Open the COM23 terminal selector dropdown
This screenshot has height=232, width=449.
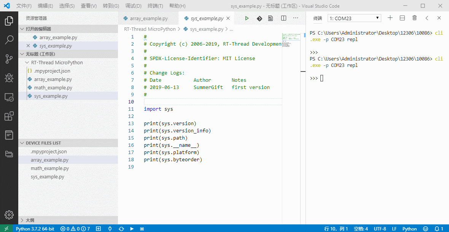coord(354,18)
